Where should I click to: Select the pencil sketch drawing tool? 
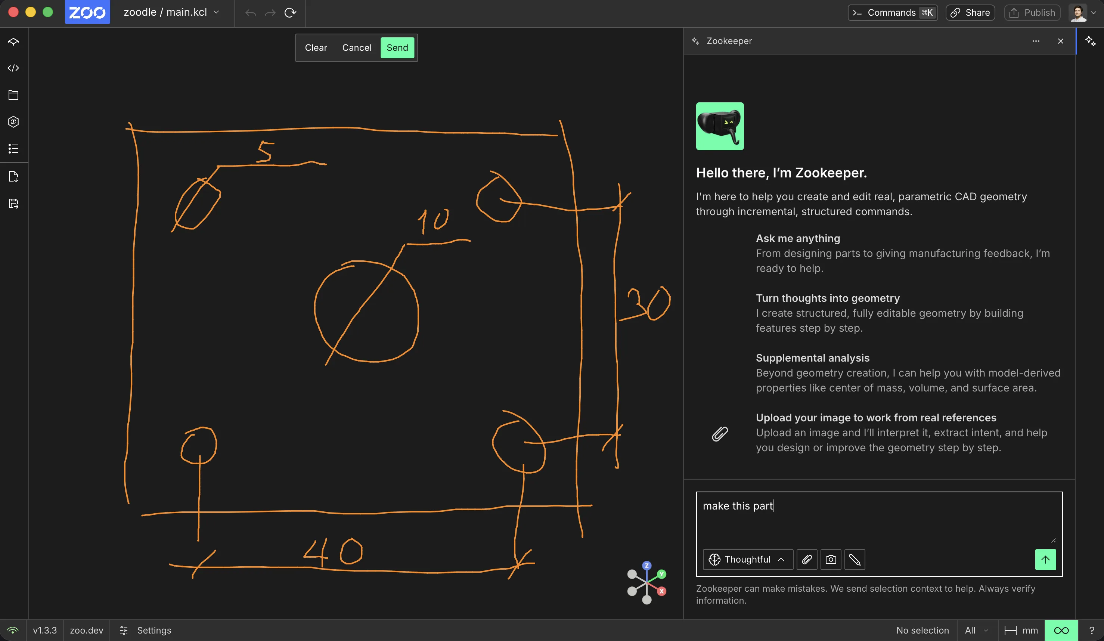click(x=855, y=560)
